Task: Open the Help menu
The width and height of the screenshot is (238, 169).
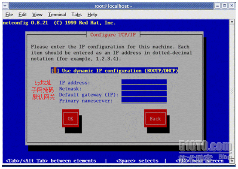Action: 92,15
